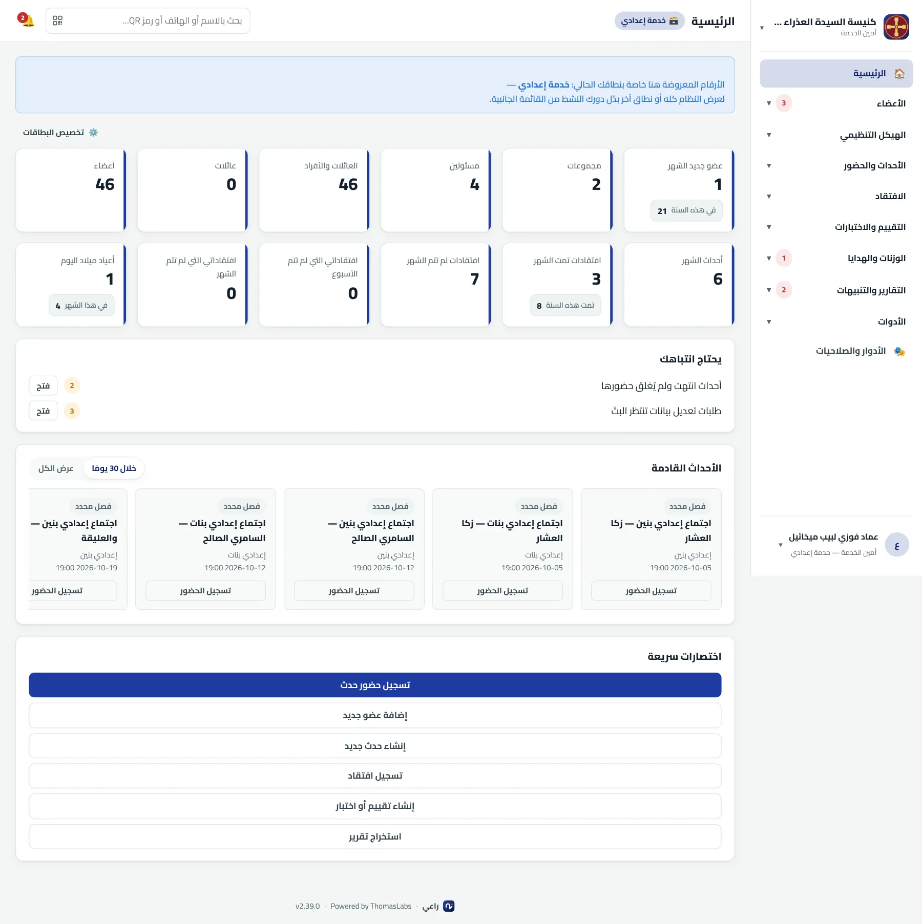Click إضافة عضو جديد shortcut
The image size is (922, 924).
pyautogui.click(x=375, y=715)
